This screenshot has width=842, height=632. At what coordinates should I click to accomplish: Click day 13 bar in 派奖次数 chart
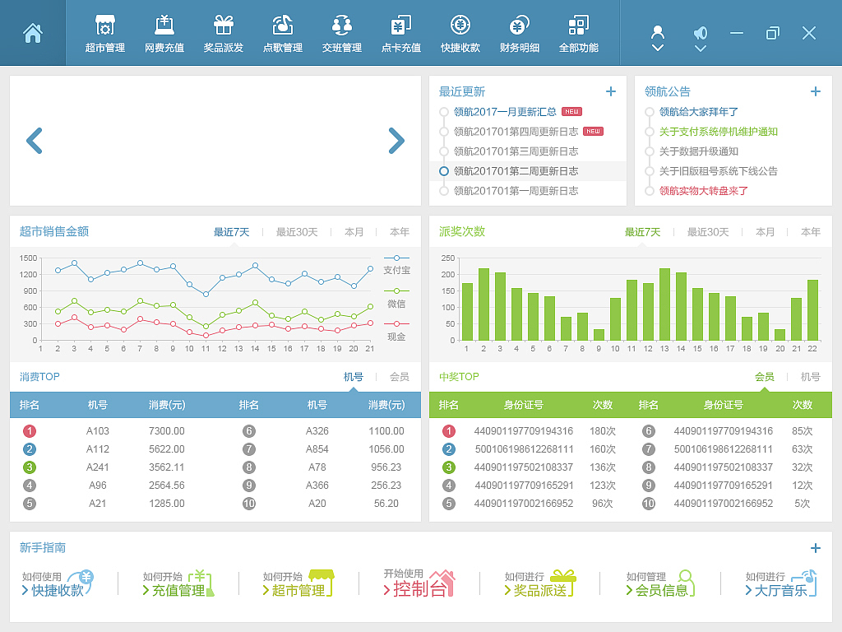pos(664,304)
